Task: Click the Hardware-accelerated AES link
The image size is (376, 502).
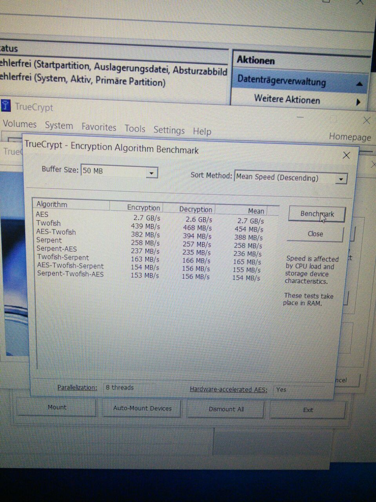Action: pyautogui.click(x=229, y=389)
